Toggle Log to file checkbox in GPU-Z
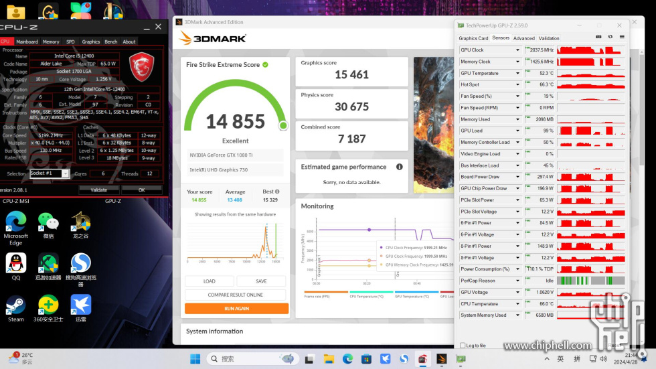The image size is (656, 369). 463,346
